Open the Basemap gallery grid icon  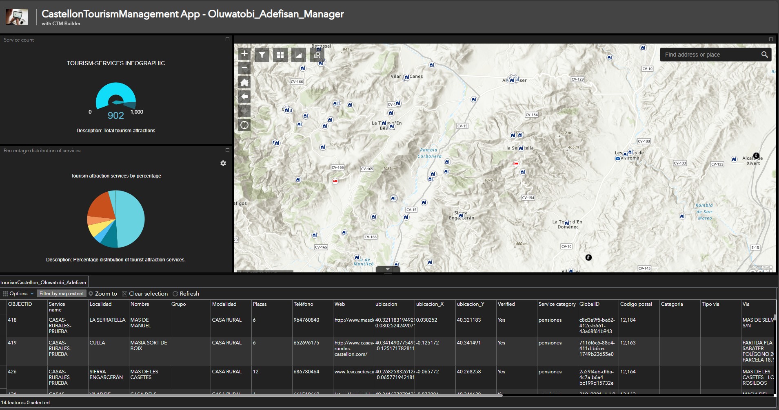pyautogui.click(x=280, y=55)
